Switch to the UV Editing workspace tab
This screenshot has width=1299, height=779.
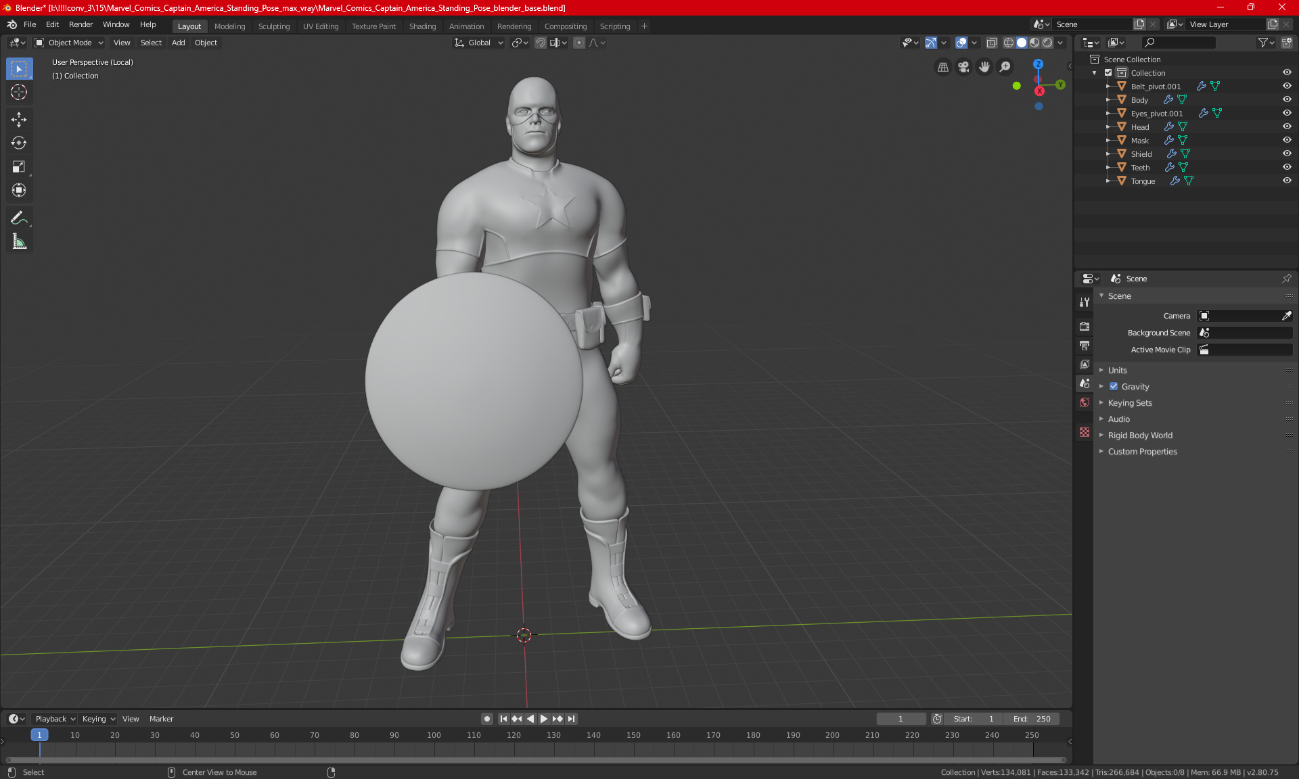coord(321,26)
